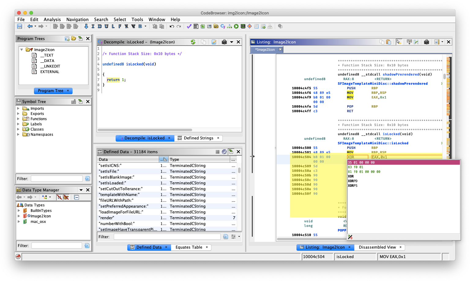Expand BuiltInTypes in Data Type Manager
Viewport: 470px width, 281px height.
(x=19, y=211)
